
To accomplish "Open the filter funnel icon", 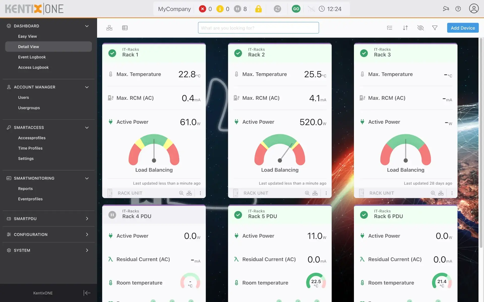I will coord(435,28).
